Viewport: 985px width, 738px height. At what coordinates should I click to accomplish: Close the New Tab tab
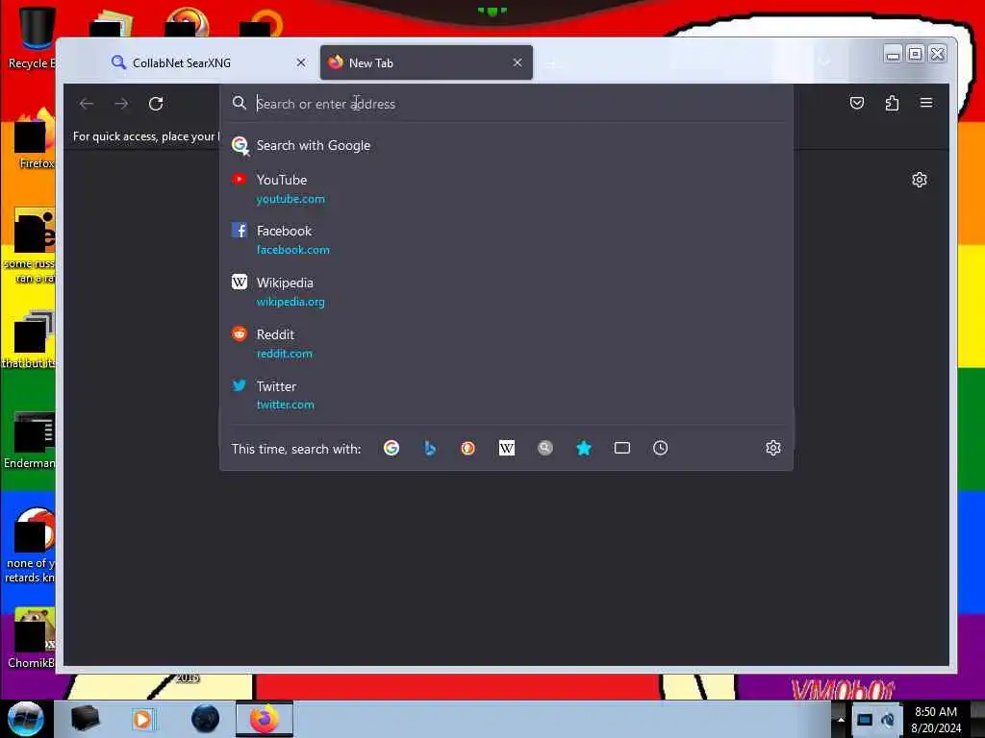click(x=517, y=62)
